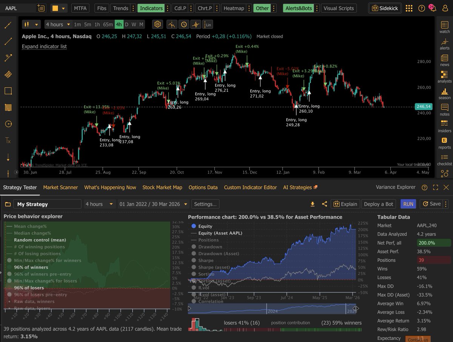The width and height of the screenshot is (453, 342).
Task: Click Deploy a Bot
Action: click(x=378, y=204)
